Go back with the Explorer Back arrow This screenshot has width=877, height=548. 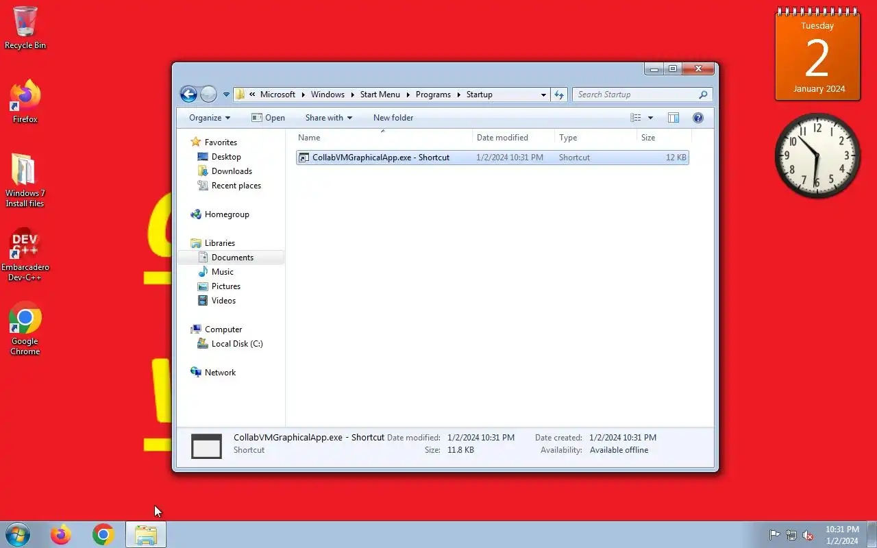tap(188, 95)
